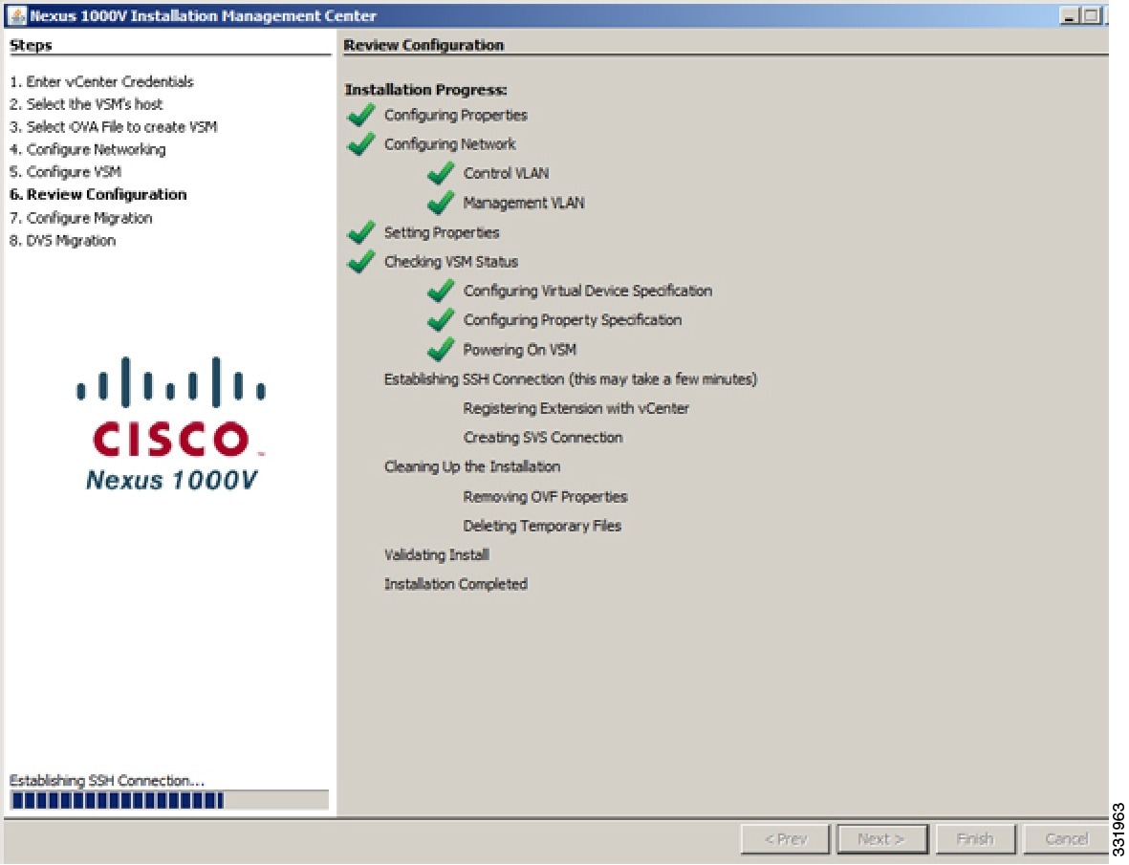Click the checkmark beside Checking VSM Status
Image resolution: width=1129 pixels, height=865 pixels.
click(x=361, y=261)
